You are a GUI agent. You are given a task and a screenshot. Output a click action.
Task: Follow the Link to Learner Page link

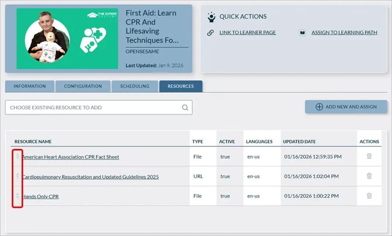coord(247,33)
